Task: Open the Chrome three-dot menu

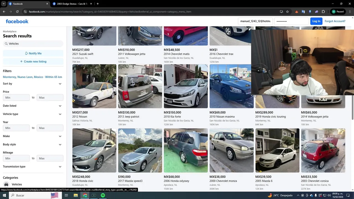Action: [x=350, y=12]
